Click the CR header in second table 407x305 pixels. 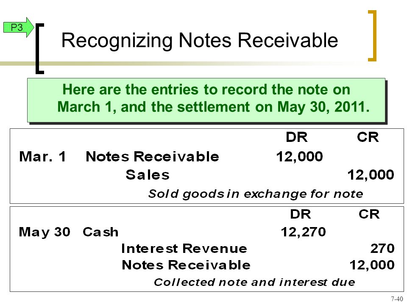(x=369, y=214)
